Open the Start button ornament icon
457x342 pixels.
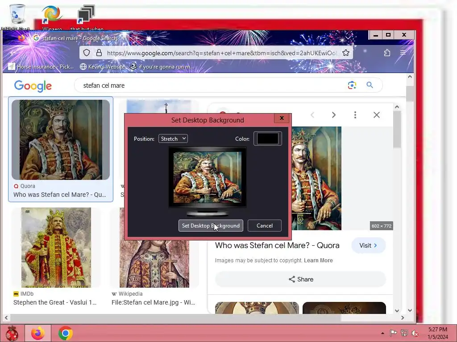[12, 333]
